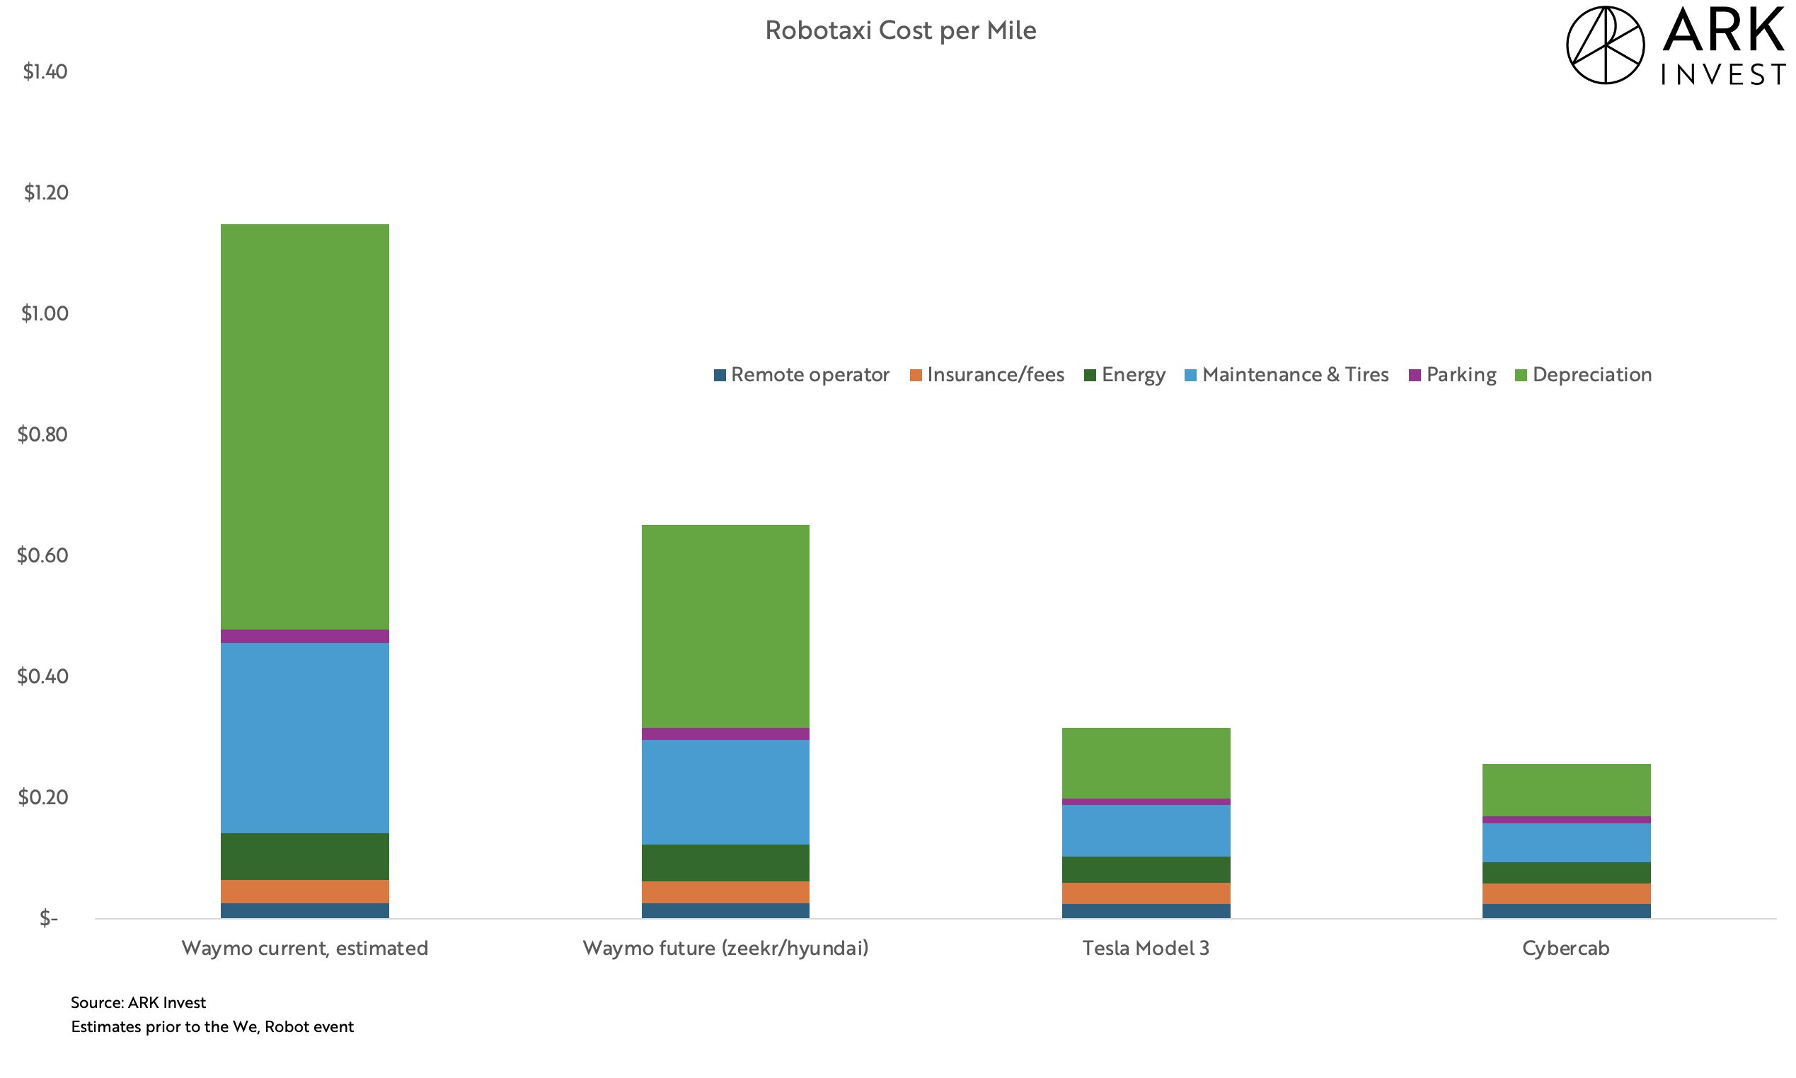The image size is (1796, 1078).
Task: Select Cybercab Parking bar segment
Action: point(1567,820)
